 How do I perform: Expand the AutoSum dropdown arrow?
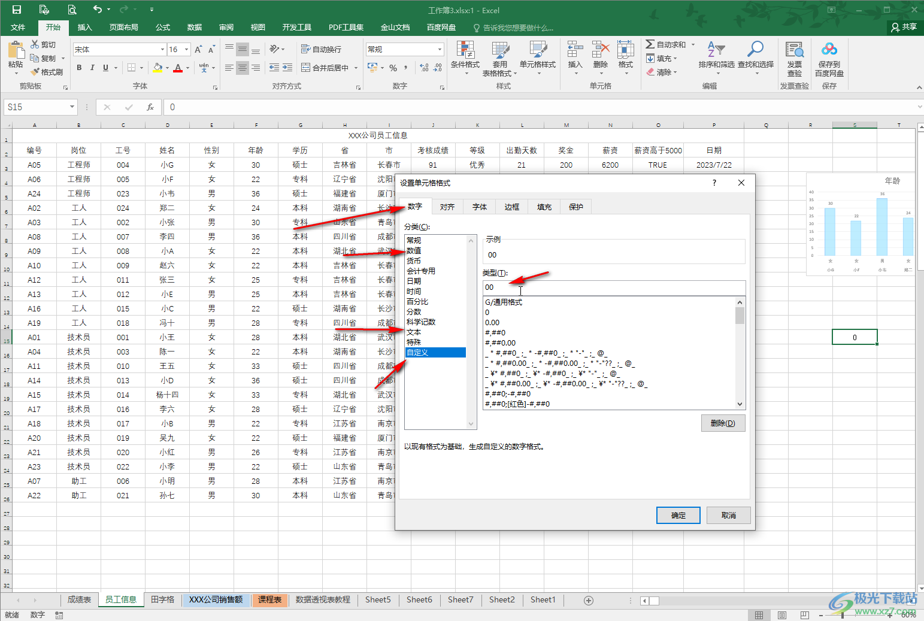[693, 44]
